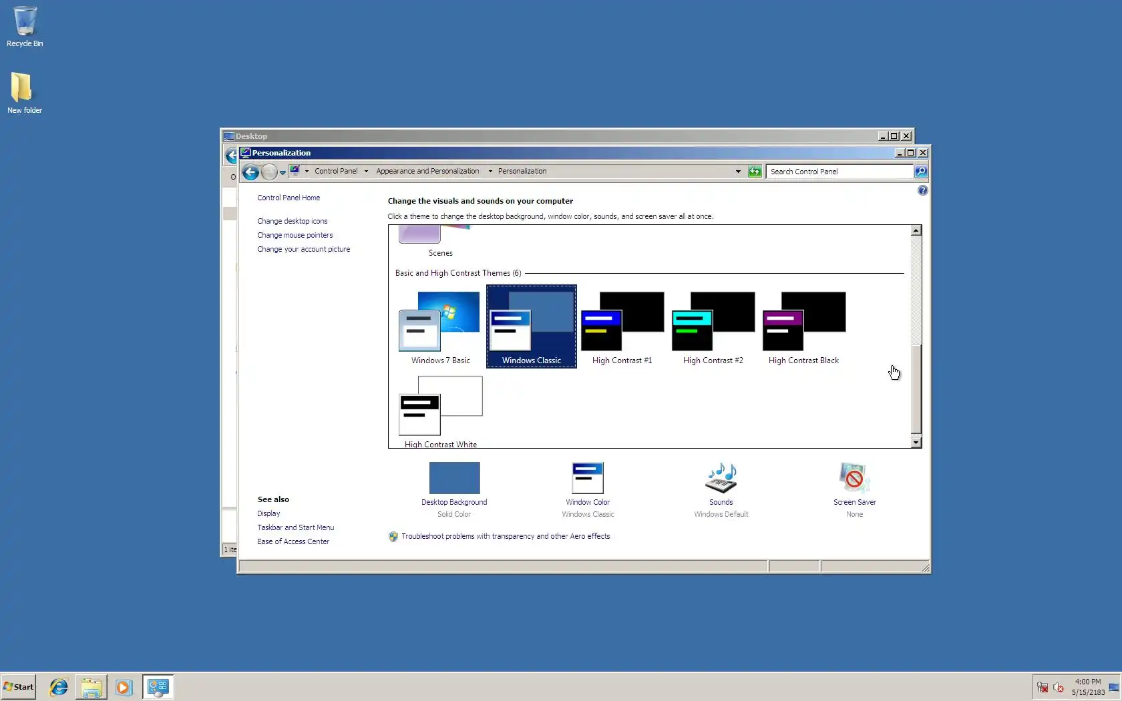This screenshot has width=1122, height=701.
Task: Click the forward navigation arrow in Personalization
Action: click(269, 172)
